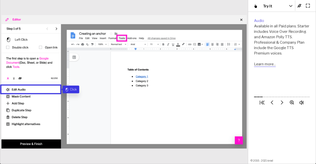Click the zoom magnifier in the playback panel

(292, 103)
